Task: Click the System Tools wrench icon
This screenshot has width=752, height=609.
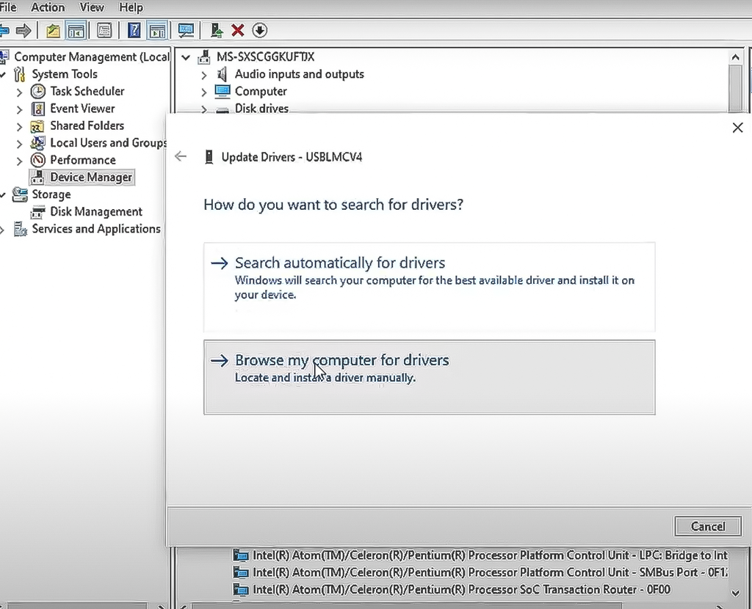Action: 19,74
